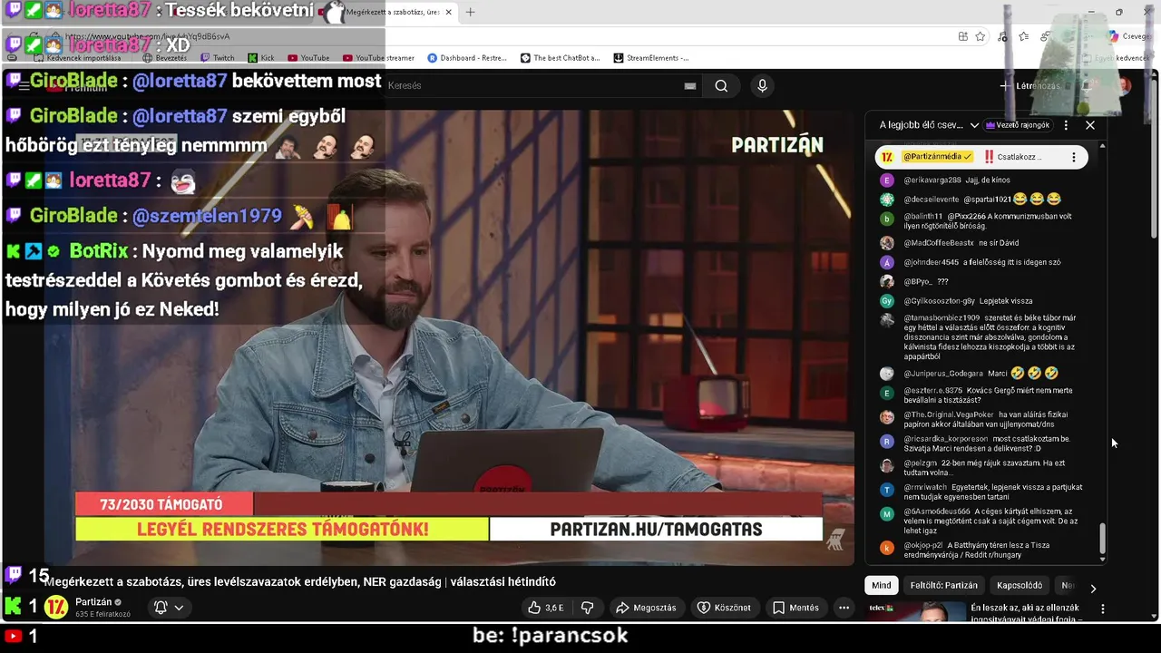Open the Twitch bookmark in favorites bar
This screenshot has width=1161, height=653.
(x=217, y=58)
